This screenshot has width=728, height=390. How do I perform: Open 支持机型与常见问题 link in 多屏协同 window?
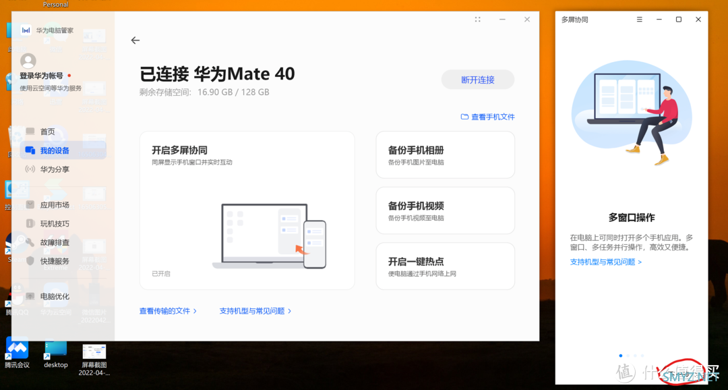606,262
